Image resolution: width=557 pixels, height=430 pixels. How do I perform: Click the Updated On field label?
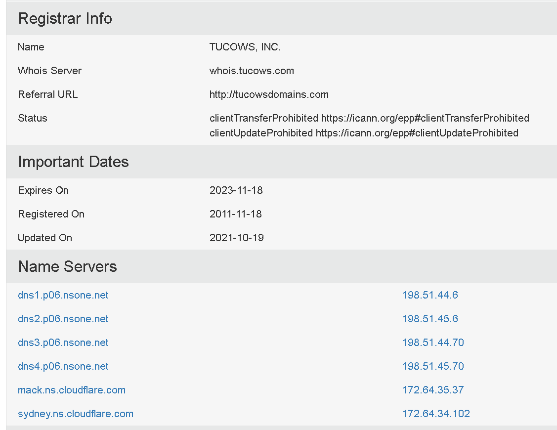click(45, 238)
